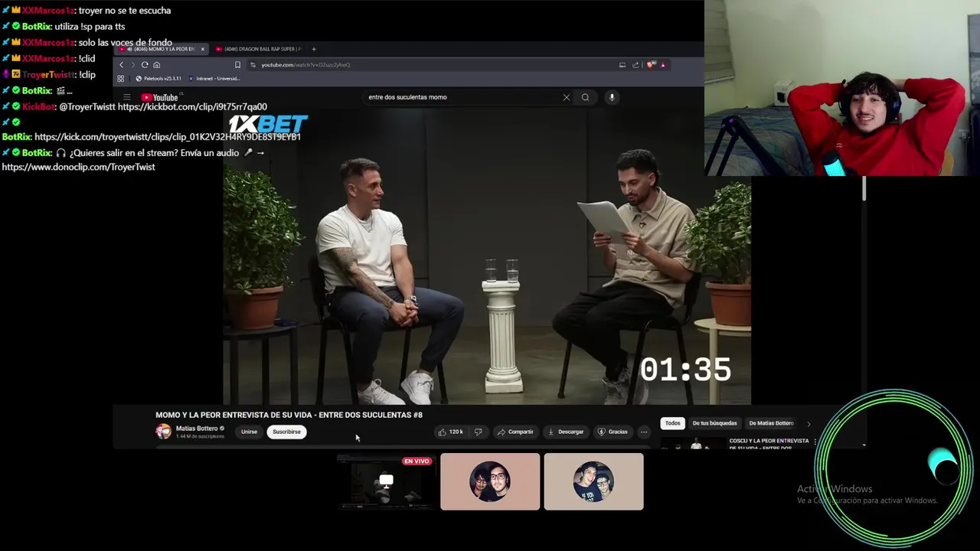The width and height of the screenshot is (980, 551).
Task: Start voice search with the microphone icon
Action: click(612, 97)
